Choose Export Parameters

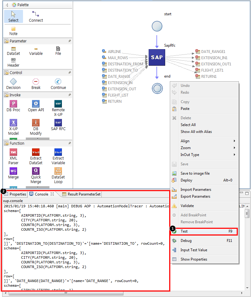[x=204, y=196]
